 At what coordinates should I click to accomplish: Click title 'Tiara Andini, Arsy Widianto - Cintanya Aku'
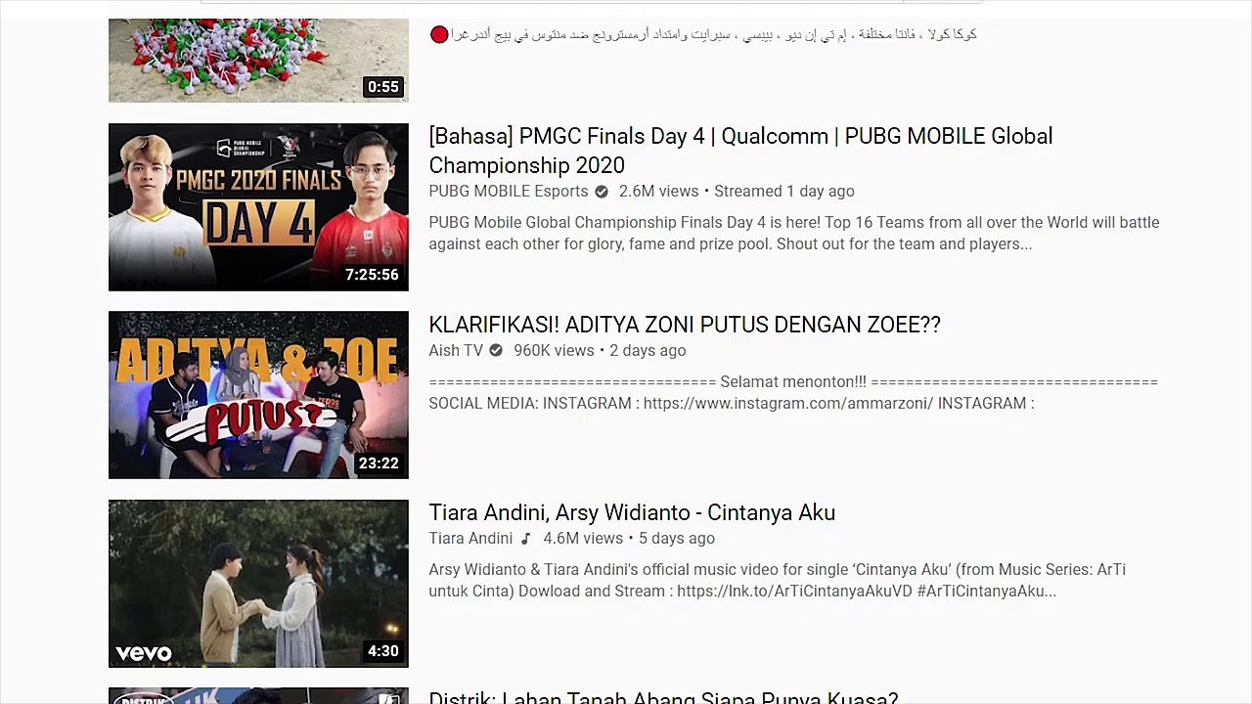pos(632,512)
